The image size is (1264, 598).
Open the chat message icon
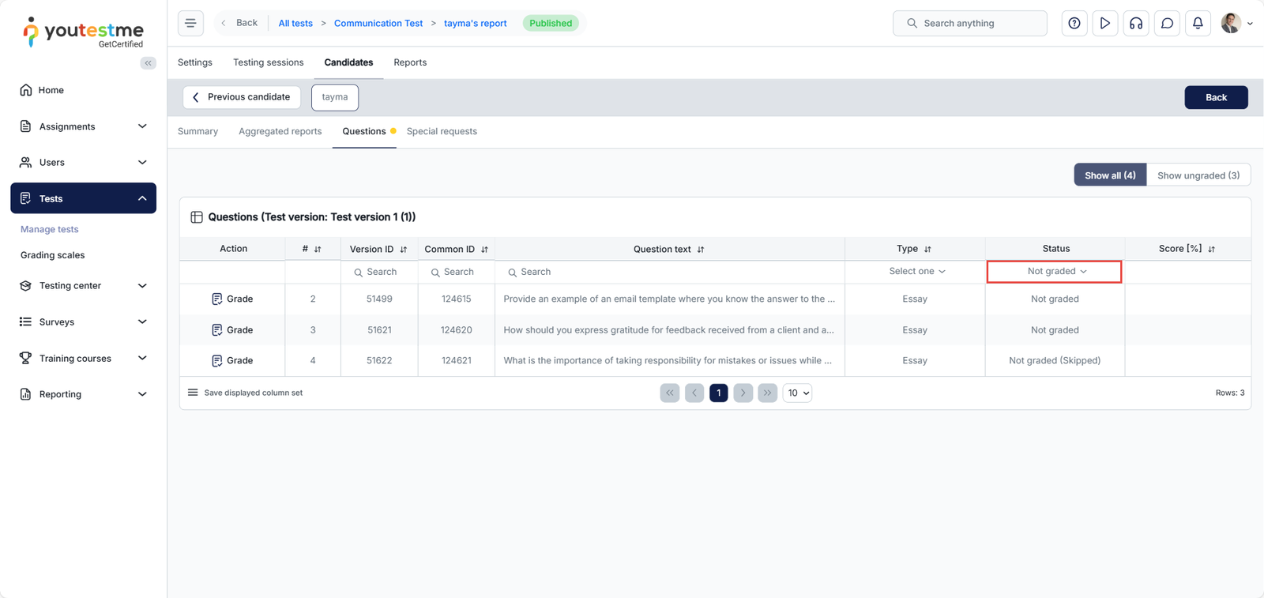point(1167,24)
